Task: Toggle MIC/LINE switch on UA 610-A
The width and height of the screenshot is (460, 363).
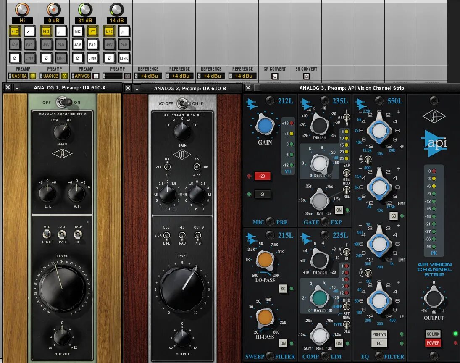Action: tap(46, 234)
